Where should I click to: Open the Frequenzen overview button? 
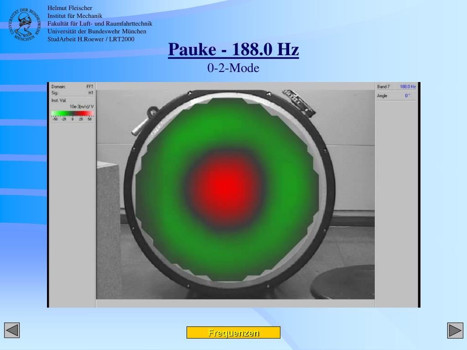[x=233, y=332]
